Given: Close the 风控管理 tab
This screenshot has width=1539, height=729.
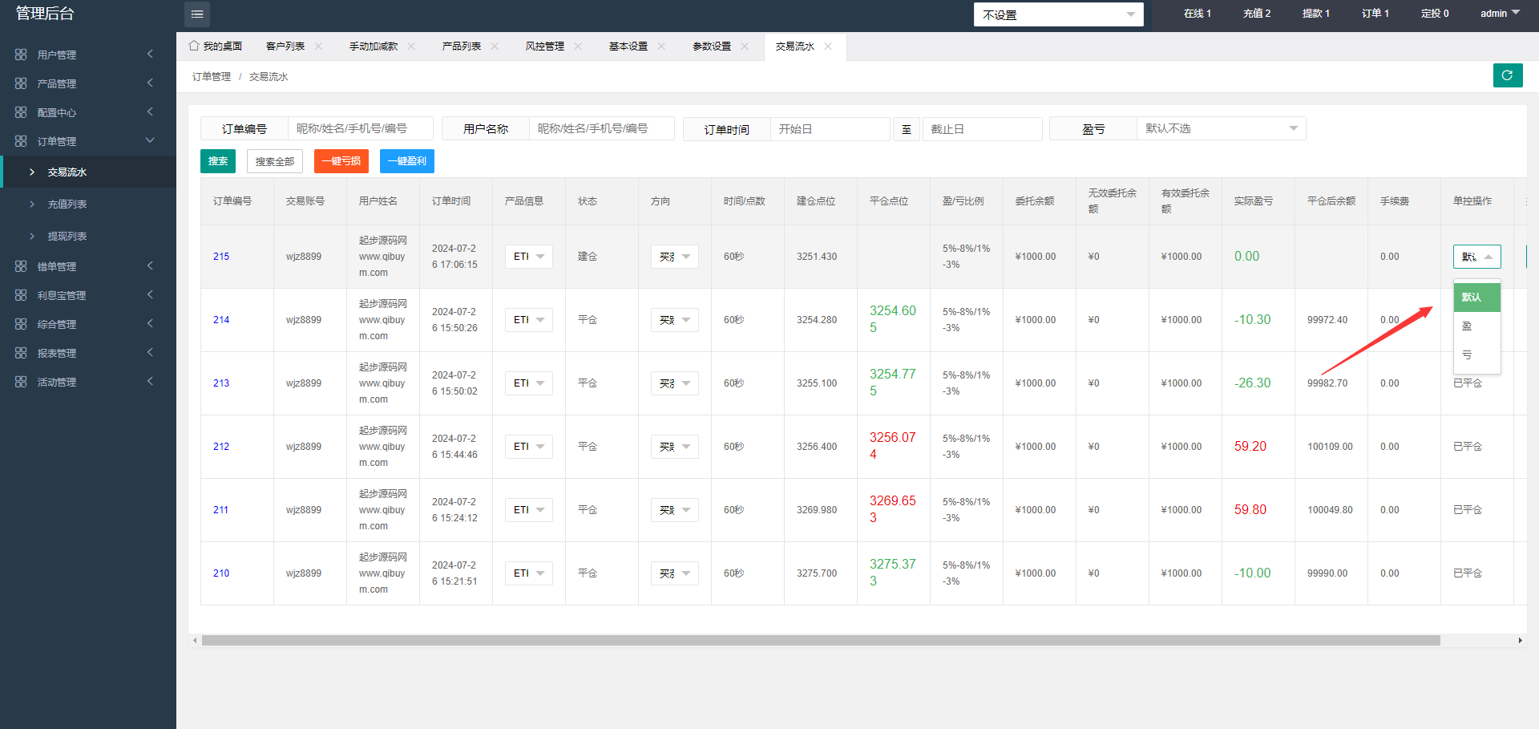Looking at the screenshot, I should pyautogui.click(x=578, y=47).
